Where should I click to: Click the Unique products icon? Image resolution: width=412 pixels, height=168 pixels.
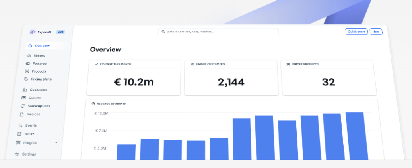[x=288, y=64]
